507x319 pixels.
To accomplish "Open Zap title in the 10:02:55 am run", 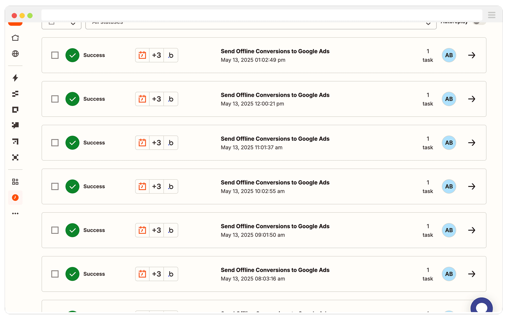I will coord(275,183).
